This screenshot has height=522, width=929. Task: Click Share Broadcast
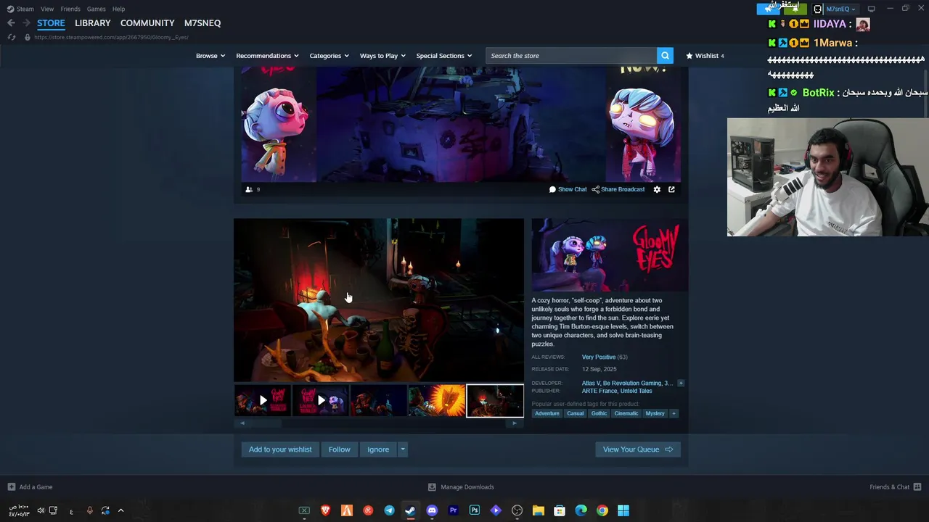point(618,189)
